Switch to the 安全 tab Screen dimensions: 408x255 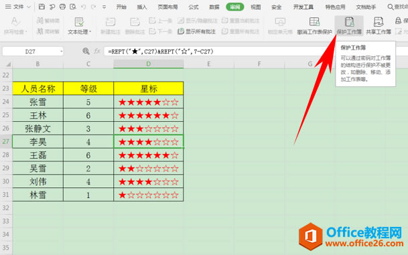tap(276, 7)
